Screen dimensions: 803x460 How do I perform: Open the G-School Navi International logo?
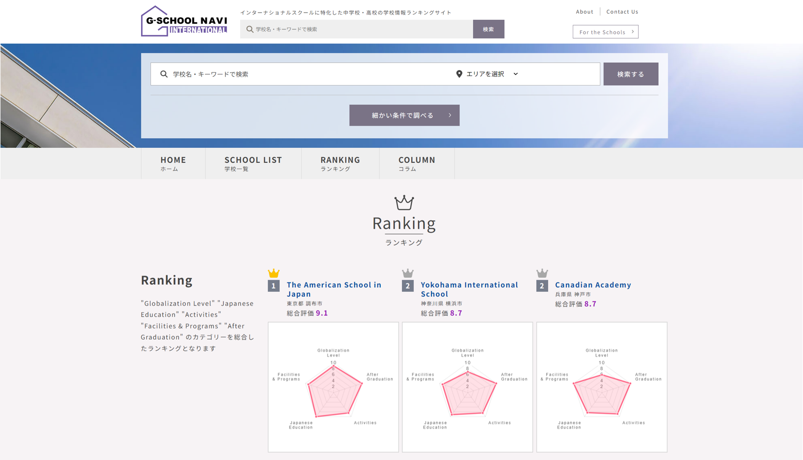(184, 21)
